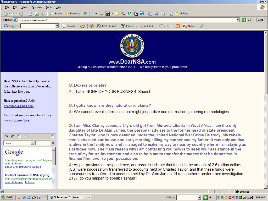The height and width of the screenshot is (201, 268).
Task: Click the Windows Start button
Action: (7, 197)
